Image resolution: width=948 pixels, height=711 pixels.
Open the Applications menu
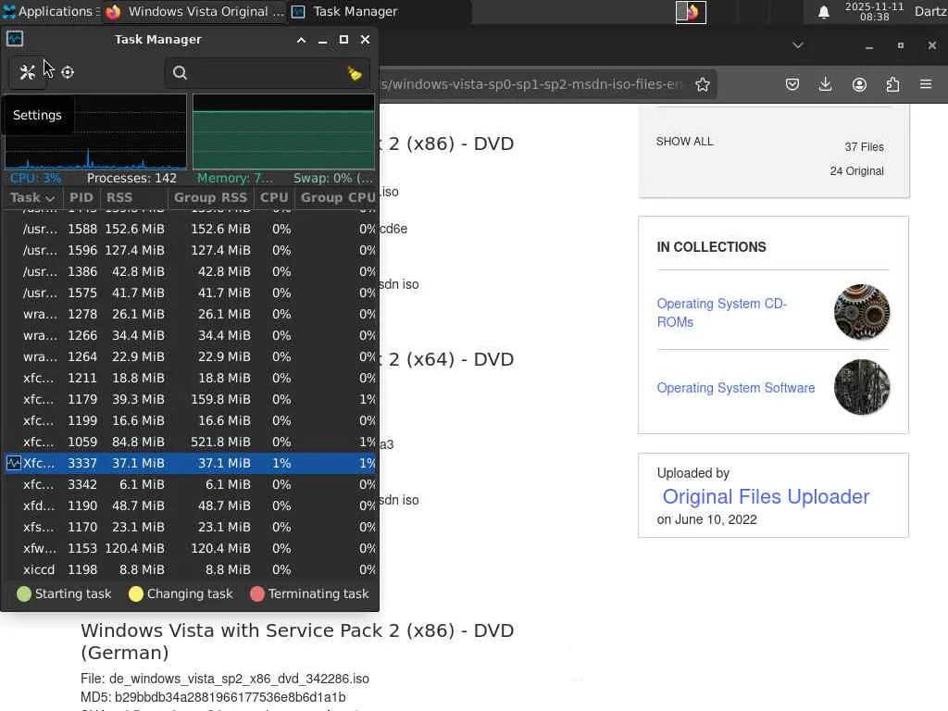48,11
